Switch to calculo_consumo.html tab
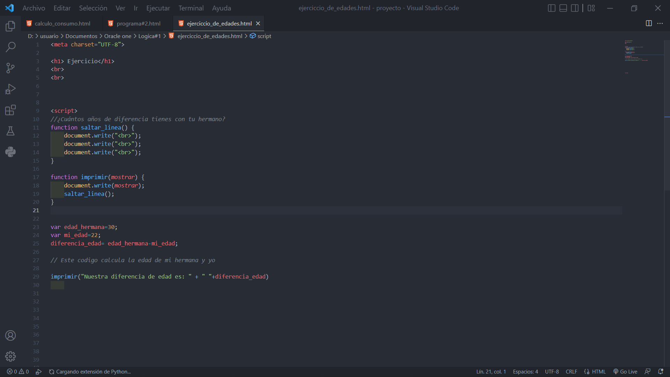670x377 pixels. coord(62,23)
